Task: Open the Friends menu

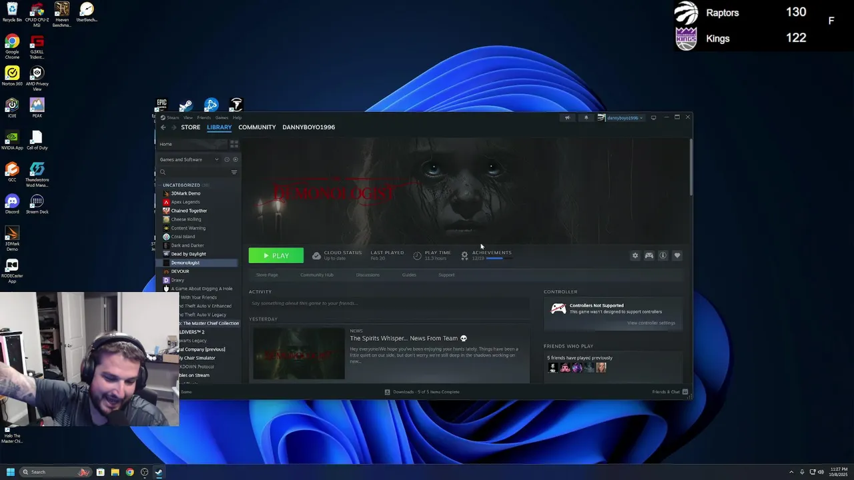Action: 203,117
